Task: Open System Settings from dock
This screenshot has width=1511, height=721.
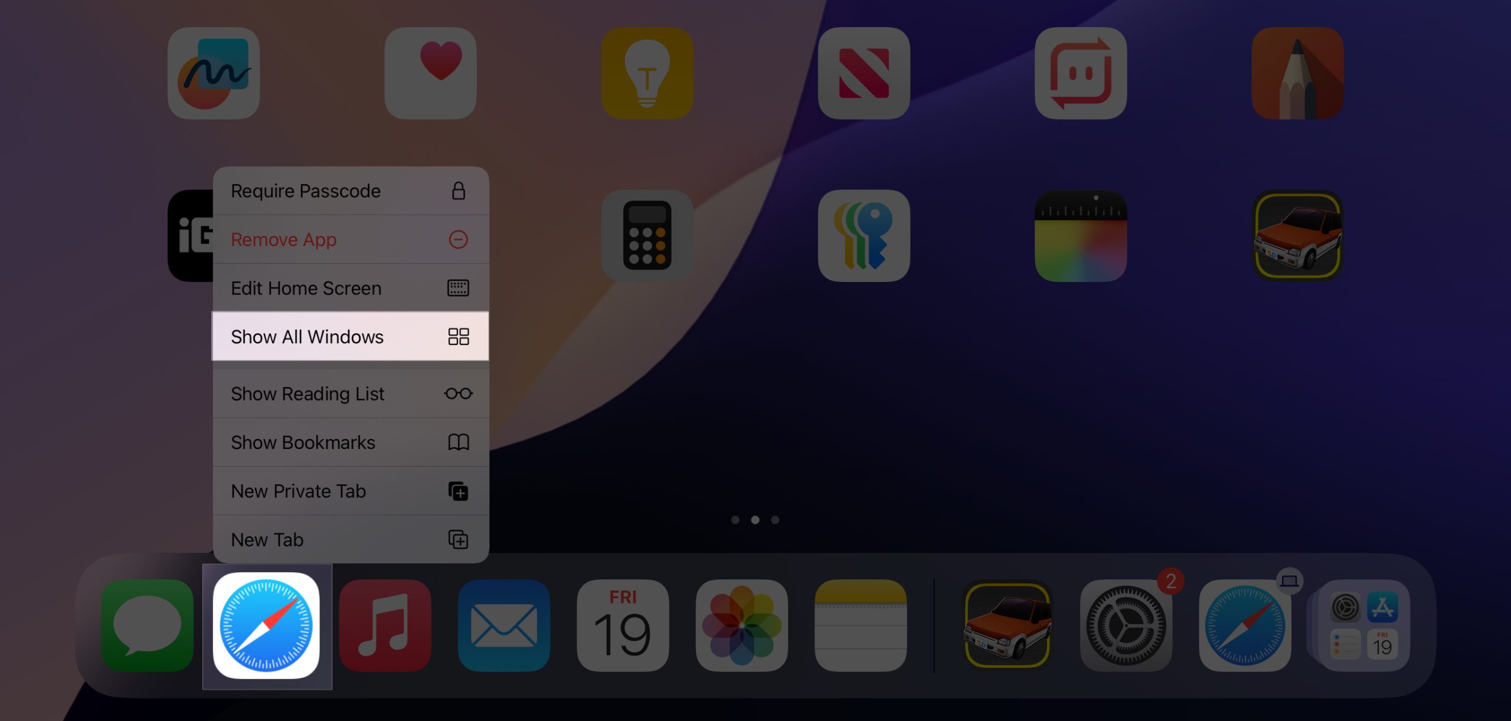Action: pyautogui.click(x=1126, y=625)
